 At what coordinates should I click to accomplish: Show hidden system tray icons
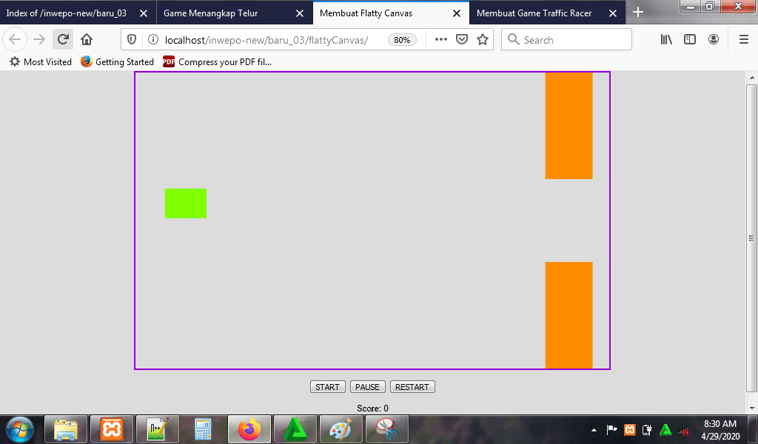(594, 430)
